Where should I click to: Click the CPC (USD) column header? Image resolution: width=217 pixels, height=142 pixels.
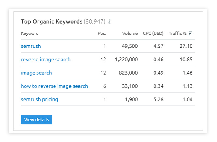153,34
